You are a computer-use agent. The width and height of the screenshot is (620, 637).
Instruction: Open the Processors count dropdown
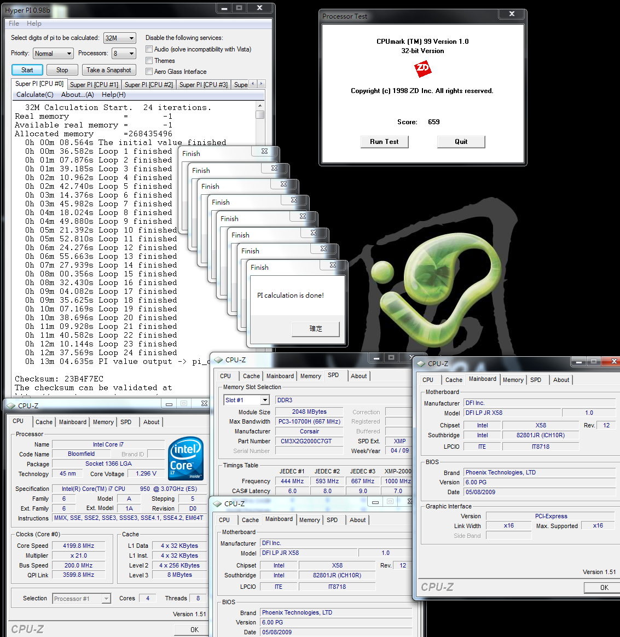point(124,53)
